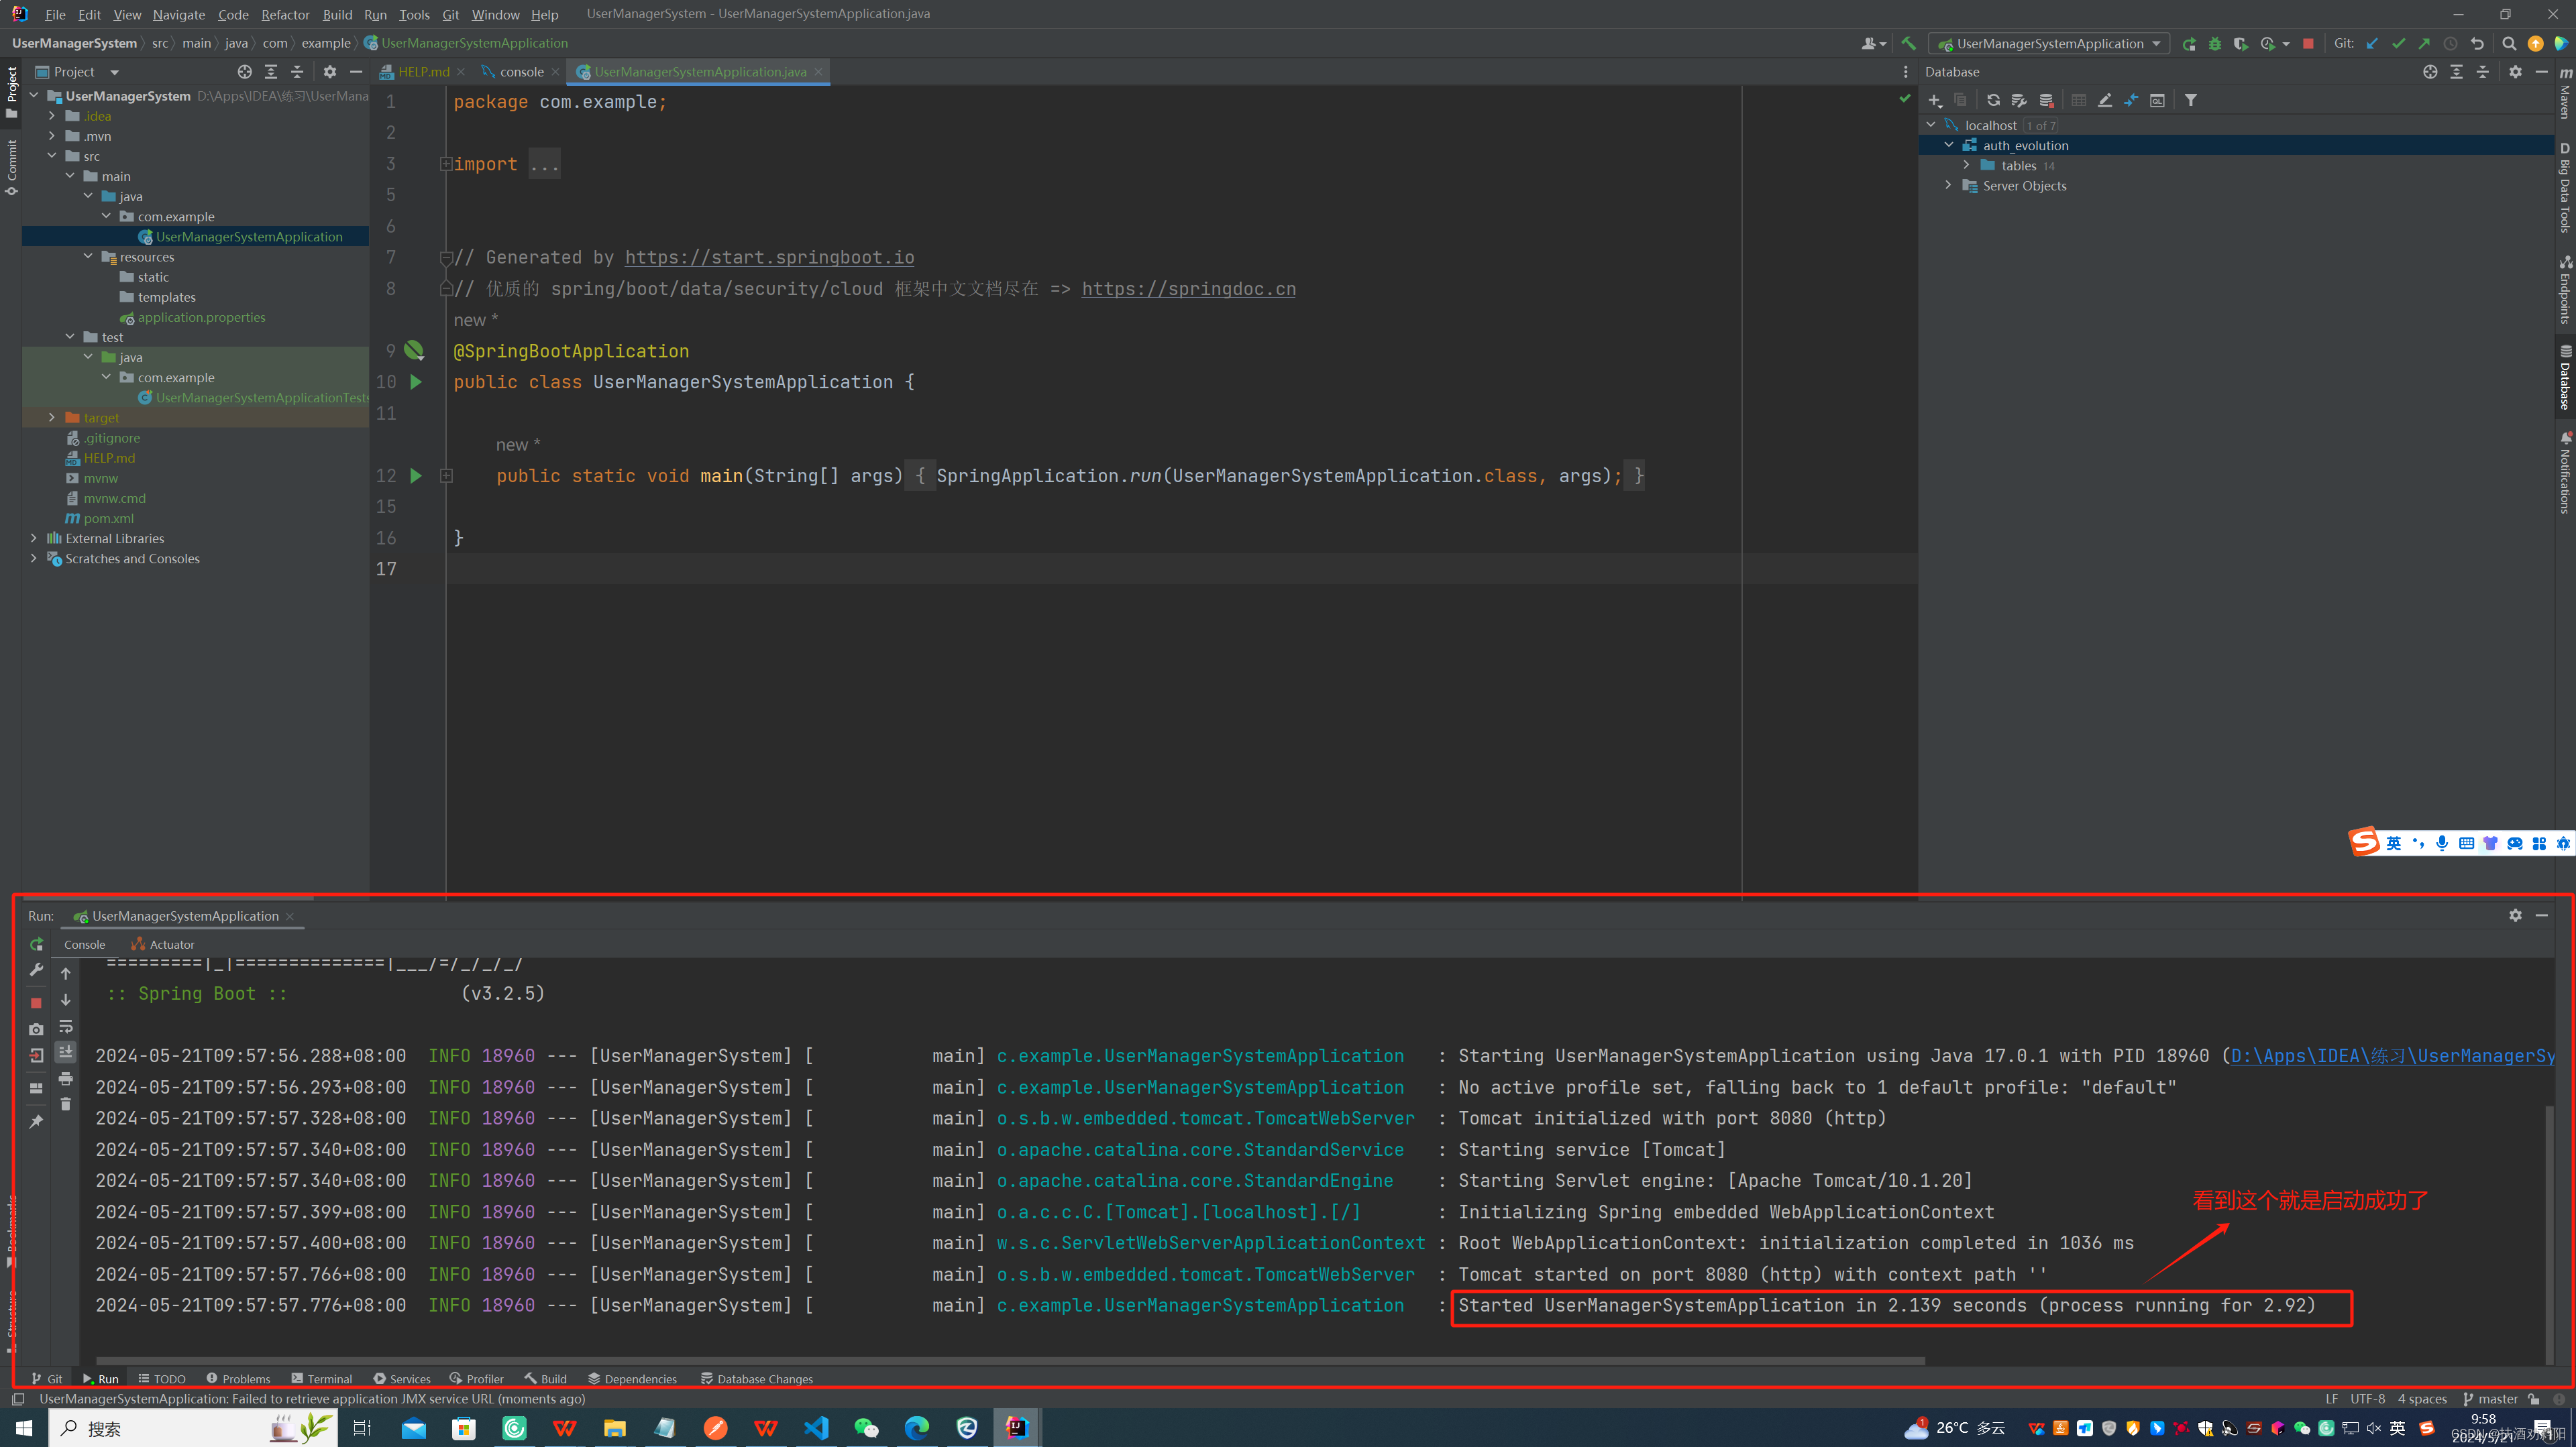Switch to the Actuator tab
This screenshot has width=2576, height=1447.
point(163,944)
